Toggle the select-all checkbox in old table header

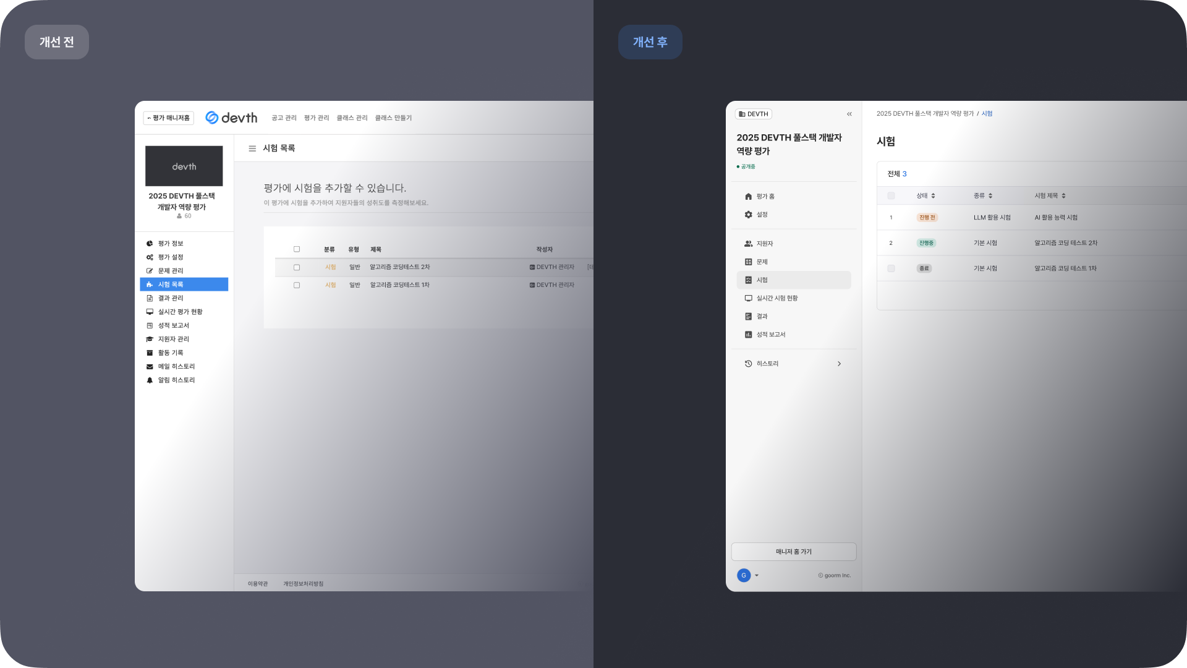pyautogui.click(x=297, y=249)
